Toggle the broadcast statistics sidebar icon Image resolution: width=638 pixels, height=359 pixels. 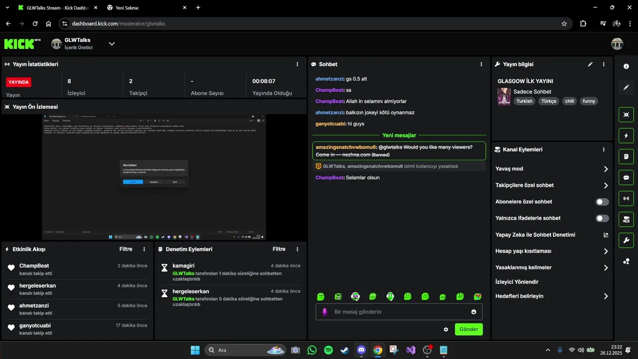626,198
